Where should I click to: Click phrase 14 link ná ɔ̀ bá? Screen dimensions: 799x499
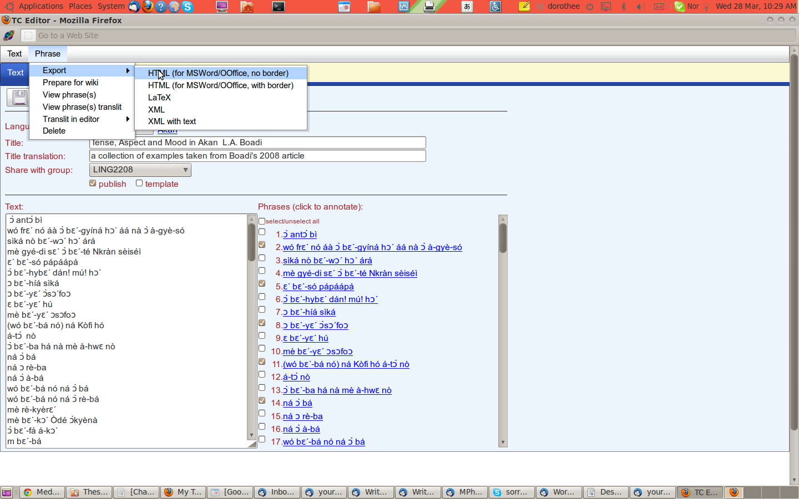tap(297, 403)
